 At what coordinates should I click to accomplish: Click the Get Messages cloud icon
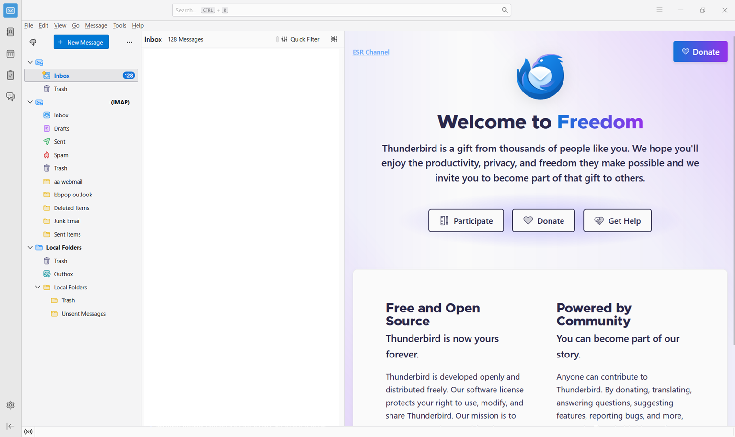coord(33,42)
